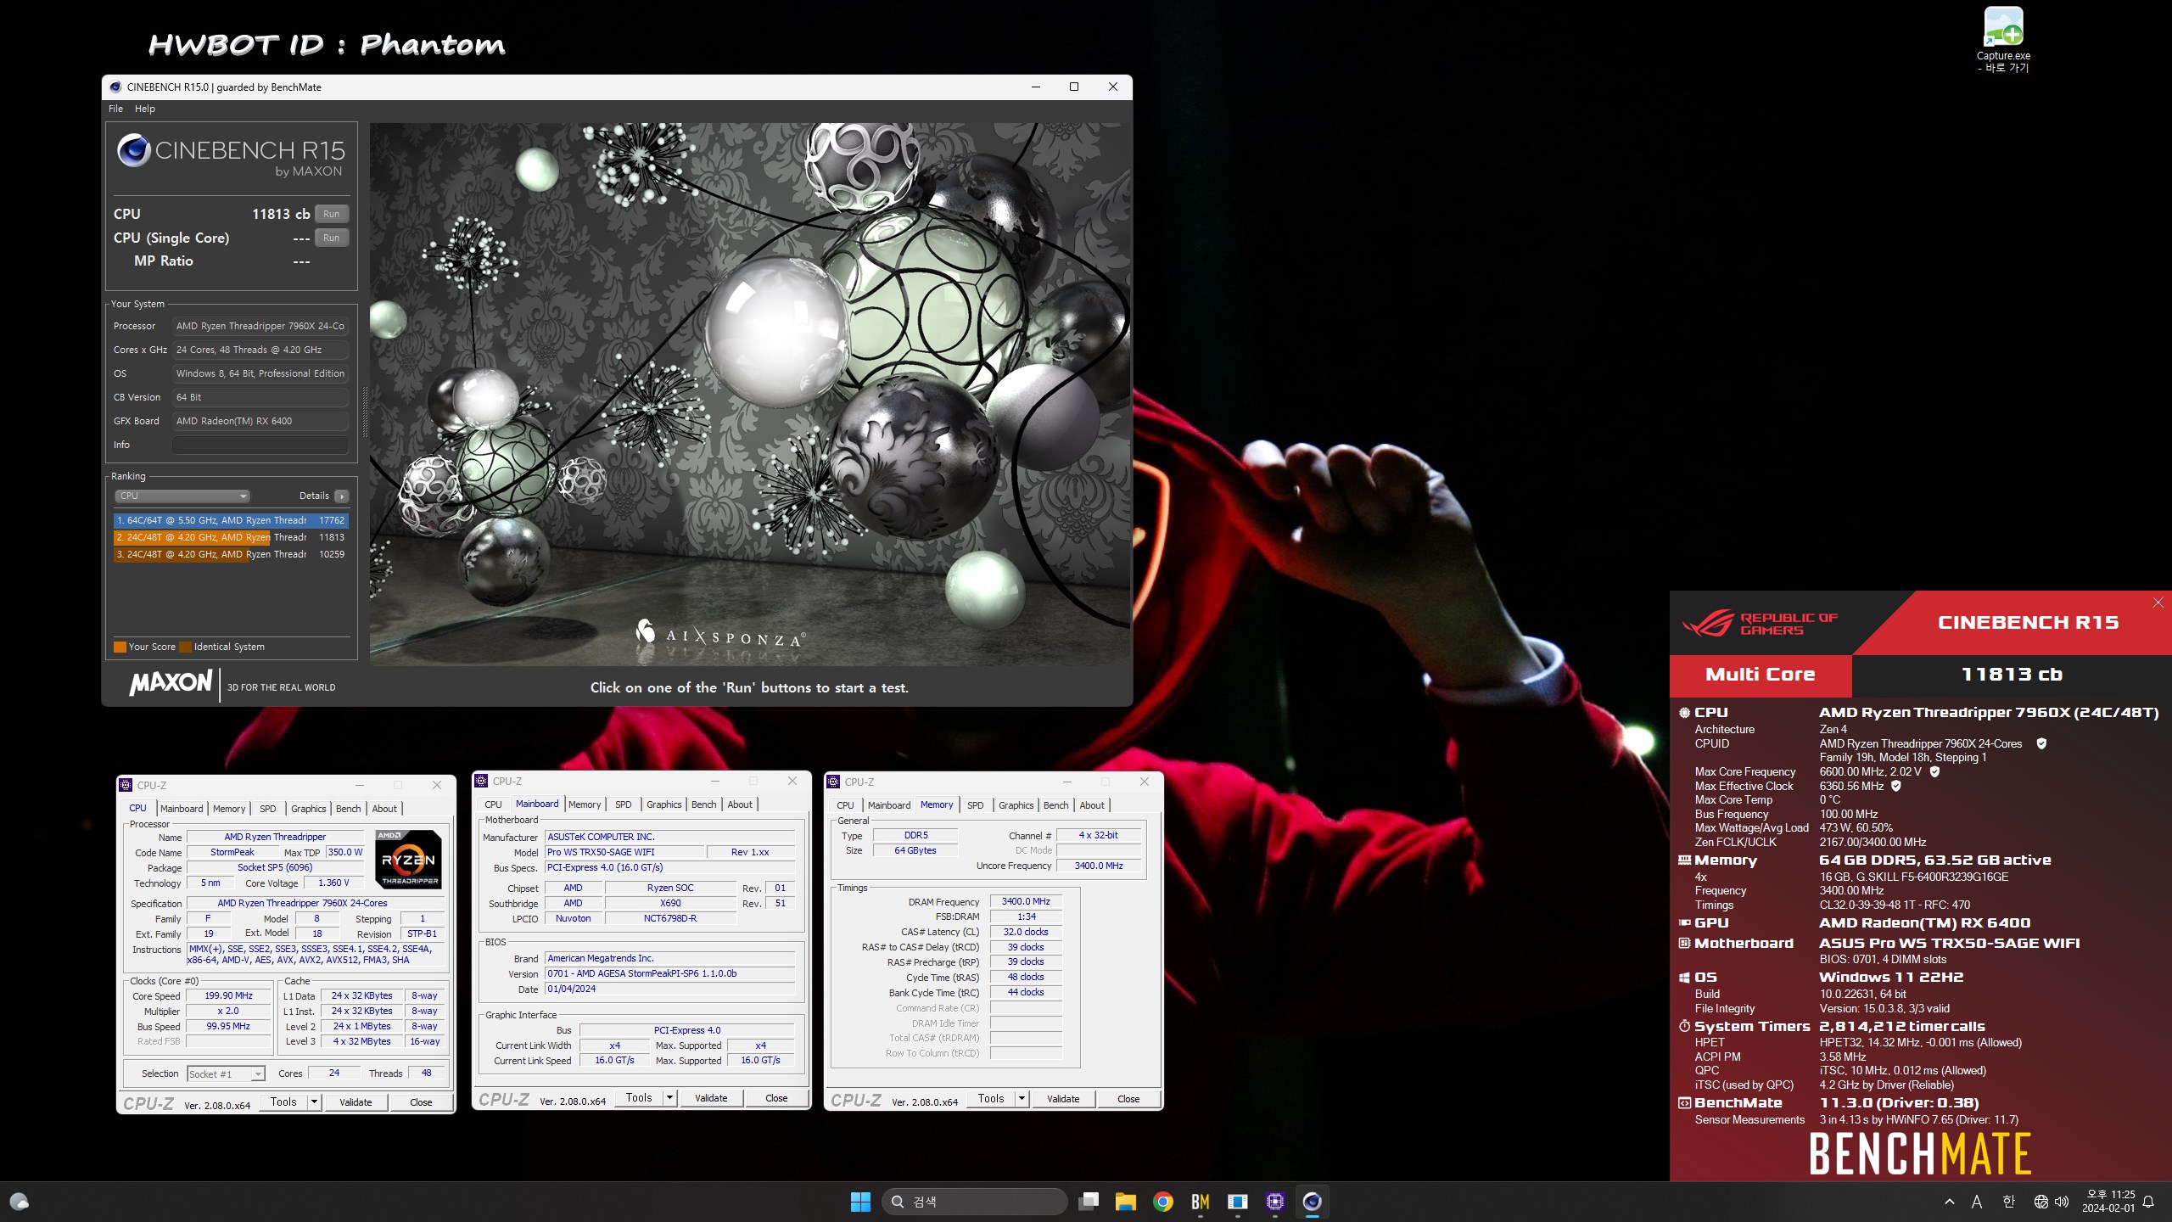Switch to the SPD tab in first CPU-Z

pos(267,809)
